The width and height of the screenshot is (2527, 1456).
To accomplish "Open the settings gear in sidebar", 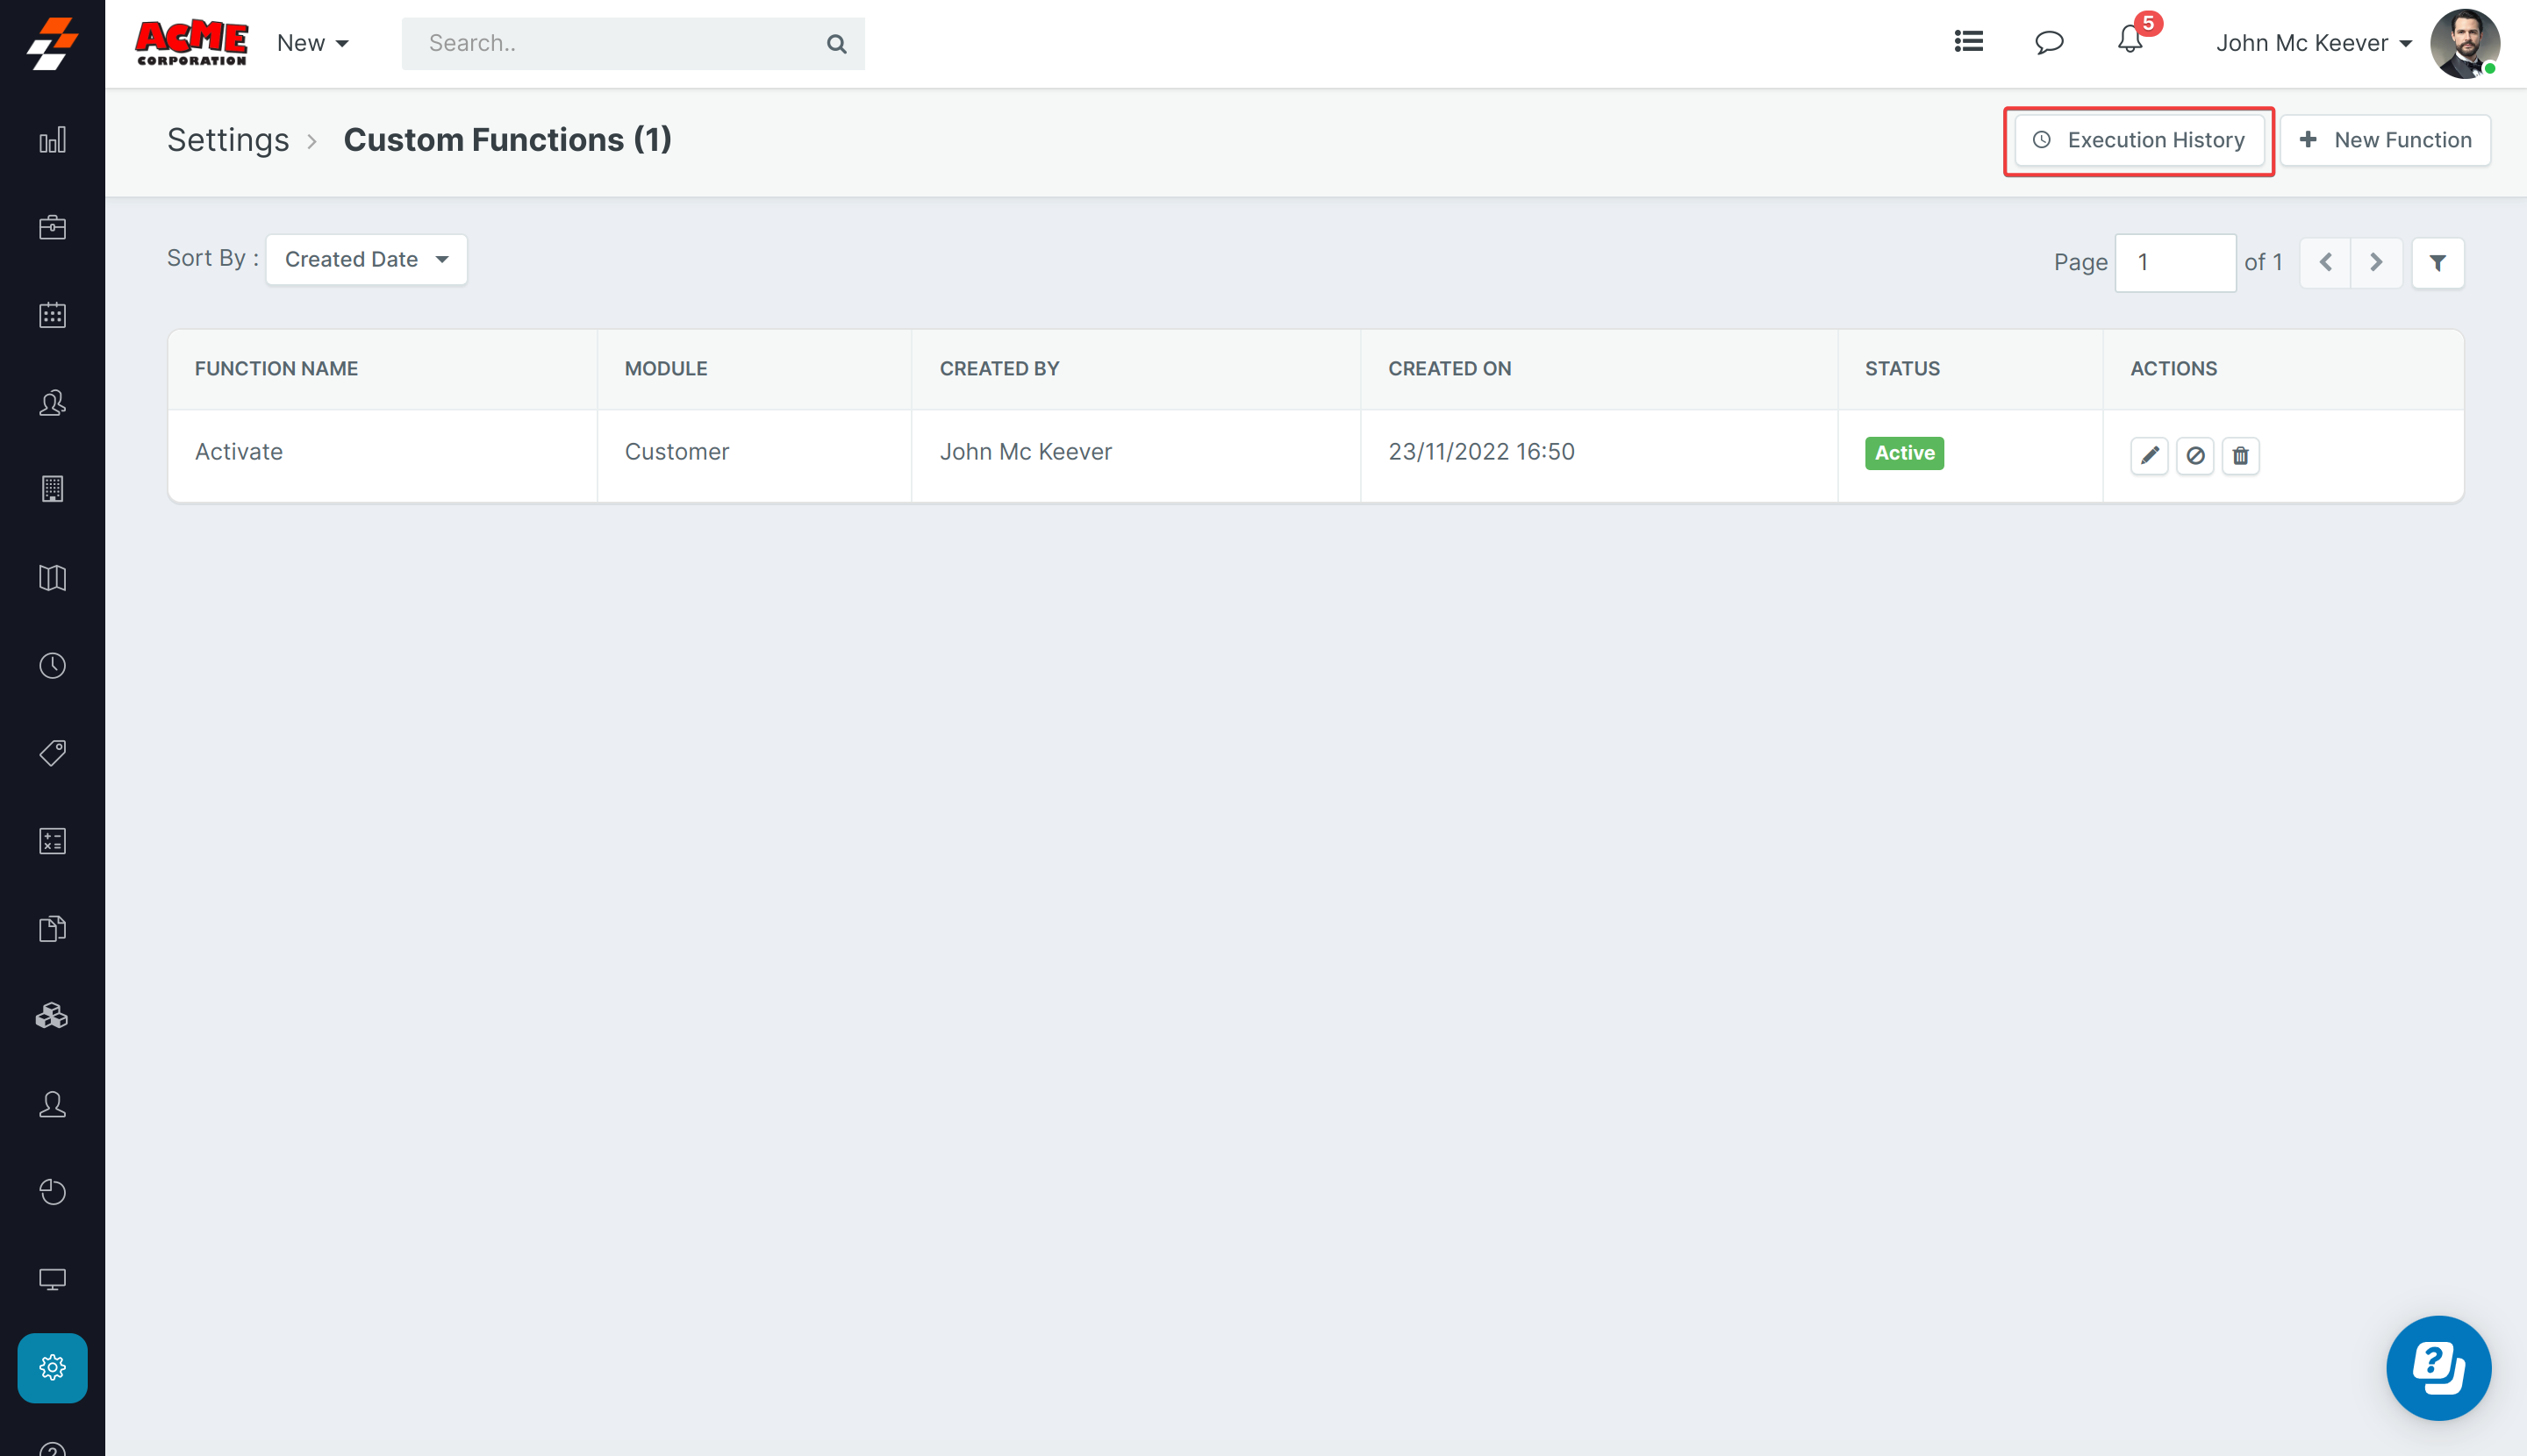I will click(x=52, y=1367).
